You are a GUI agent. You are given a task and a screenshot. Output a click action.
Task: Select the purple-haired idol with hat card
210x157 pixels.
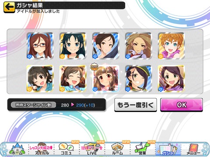click(171, 78)
